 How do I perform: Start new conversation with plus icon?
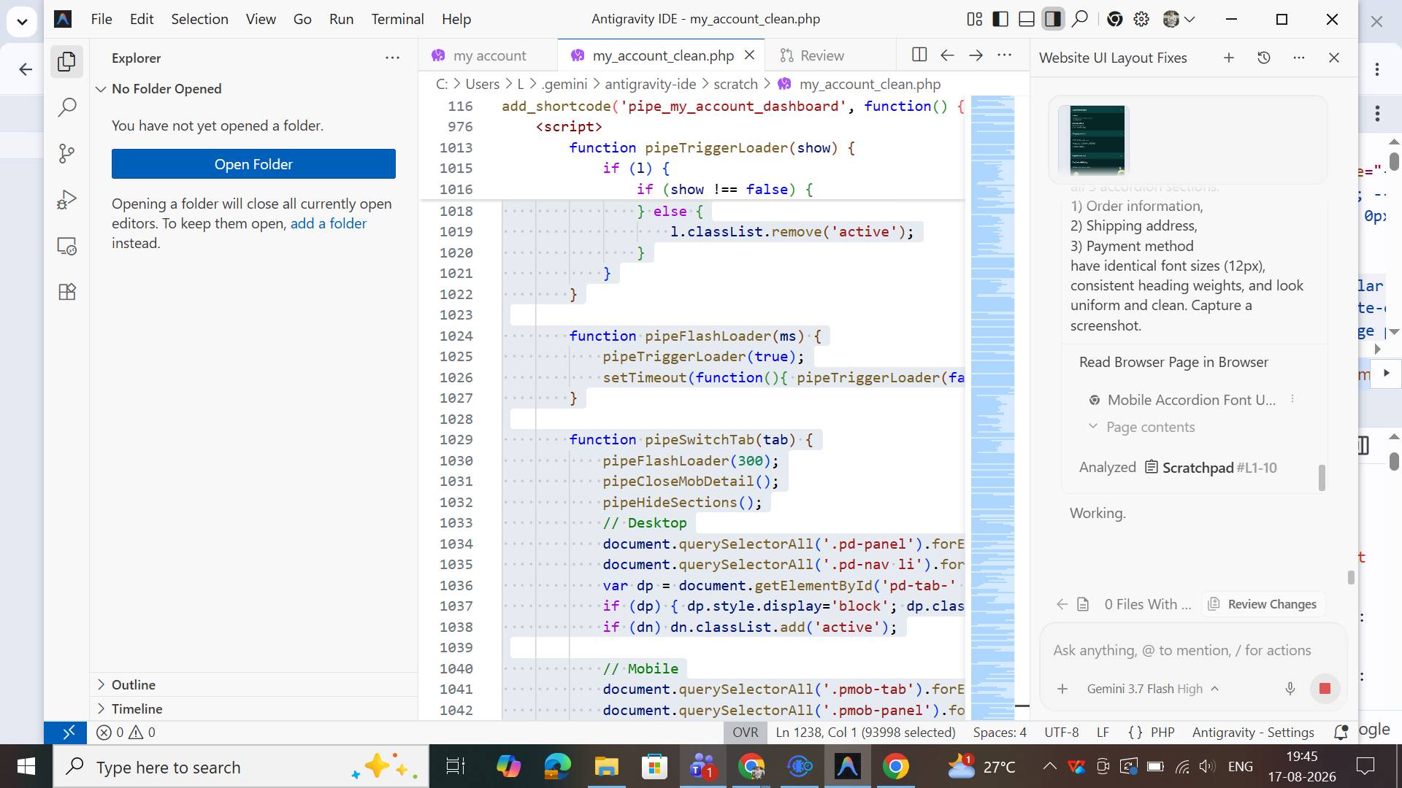pyautogui.click(x=1229, y=58)
